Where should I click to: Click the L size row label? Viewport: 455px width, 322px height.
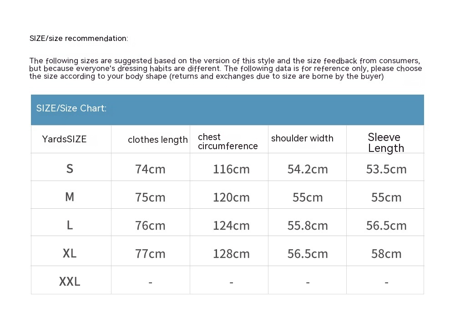70,225
